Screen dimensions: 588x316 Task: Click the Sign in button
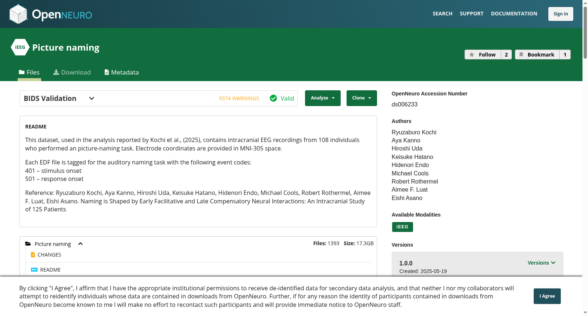[x=561, y=14]
